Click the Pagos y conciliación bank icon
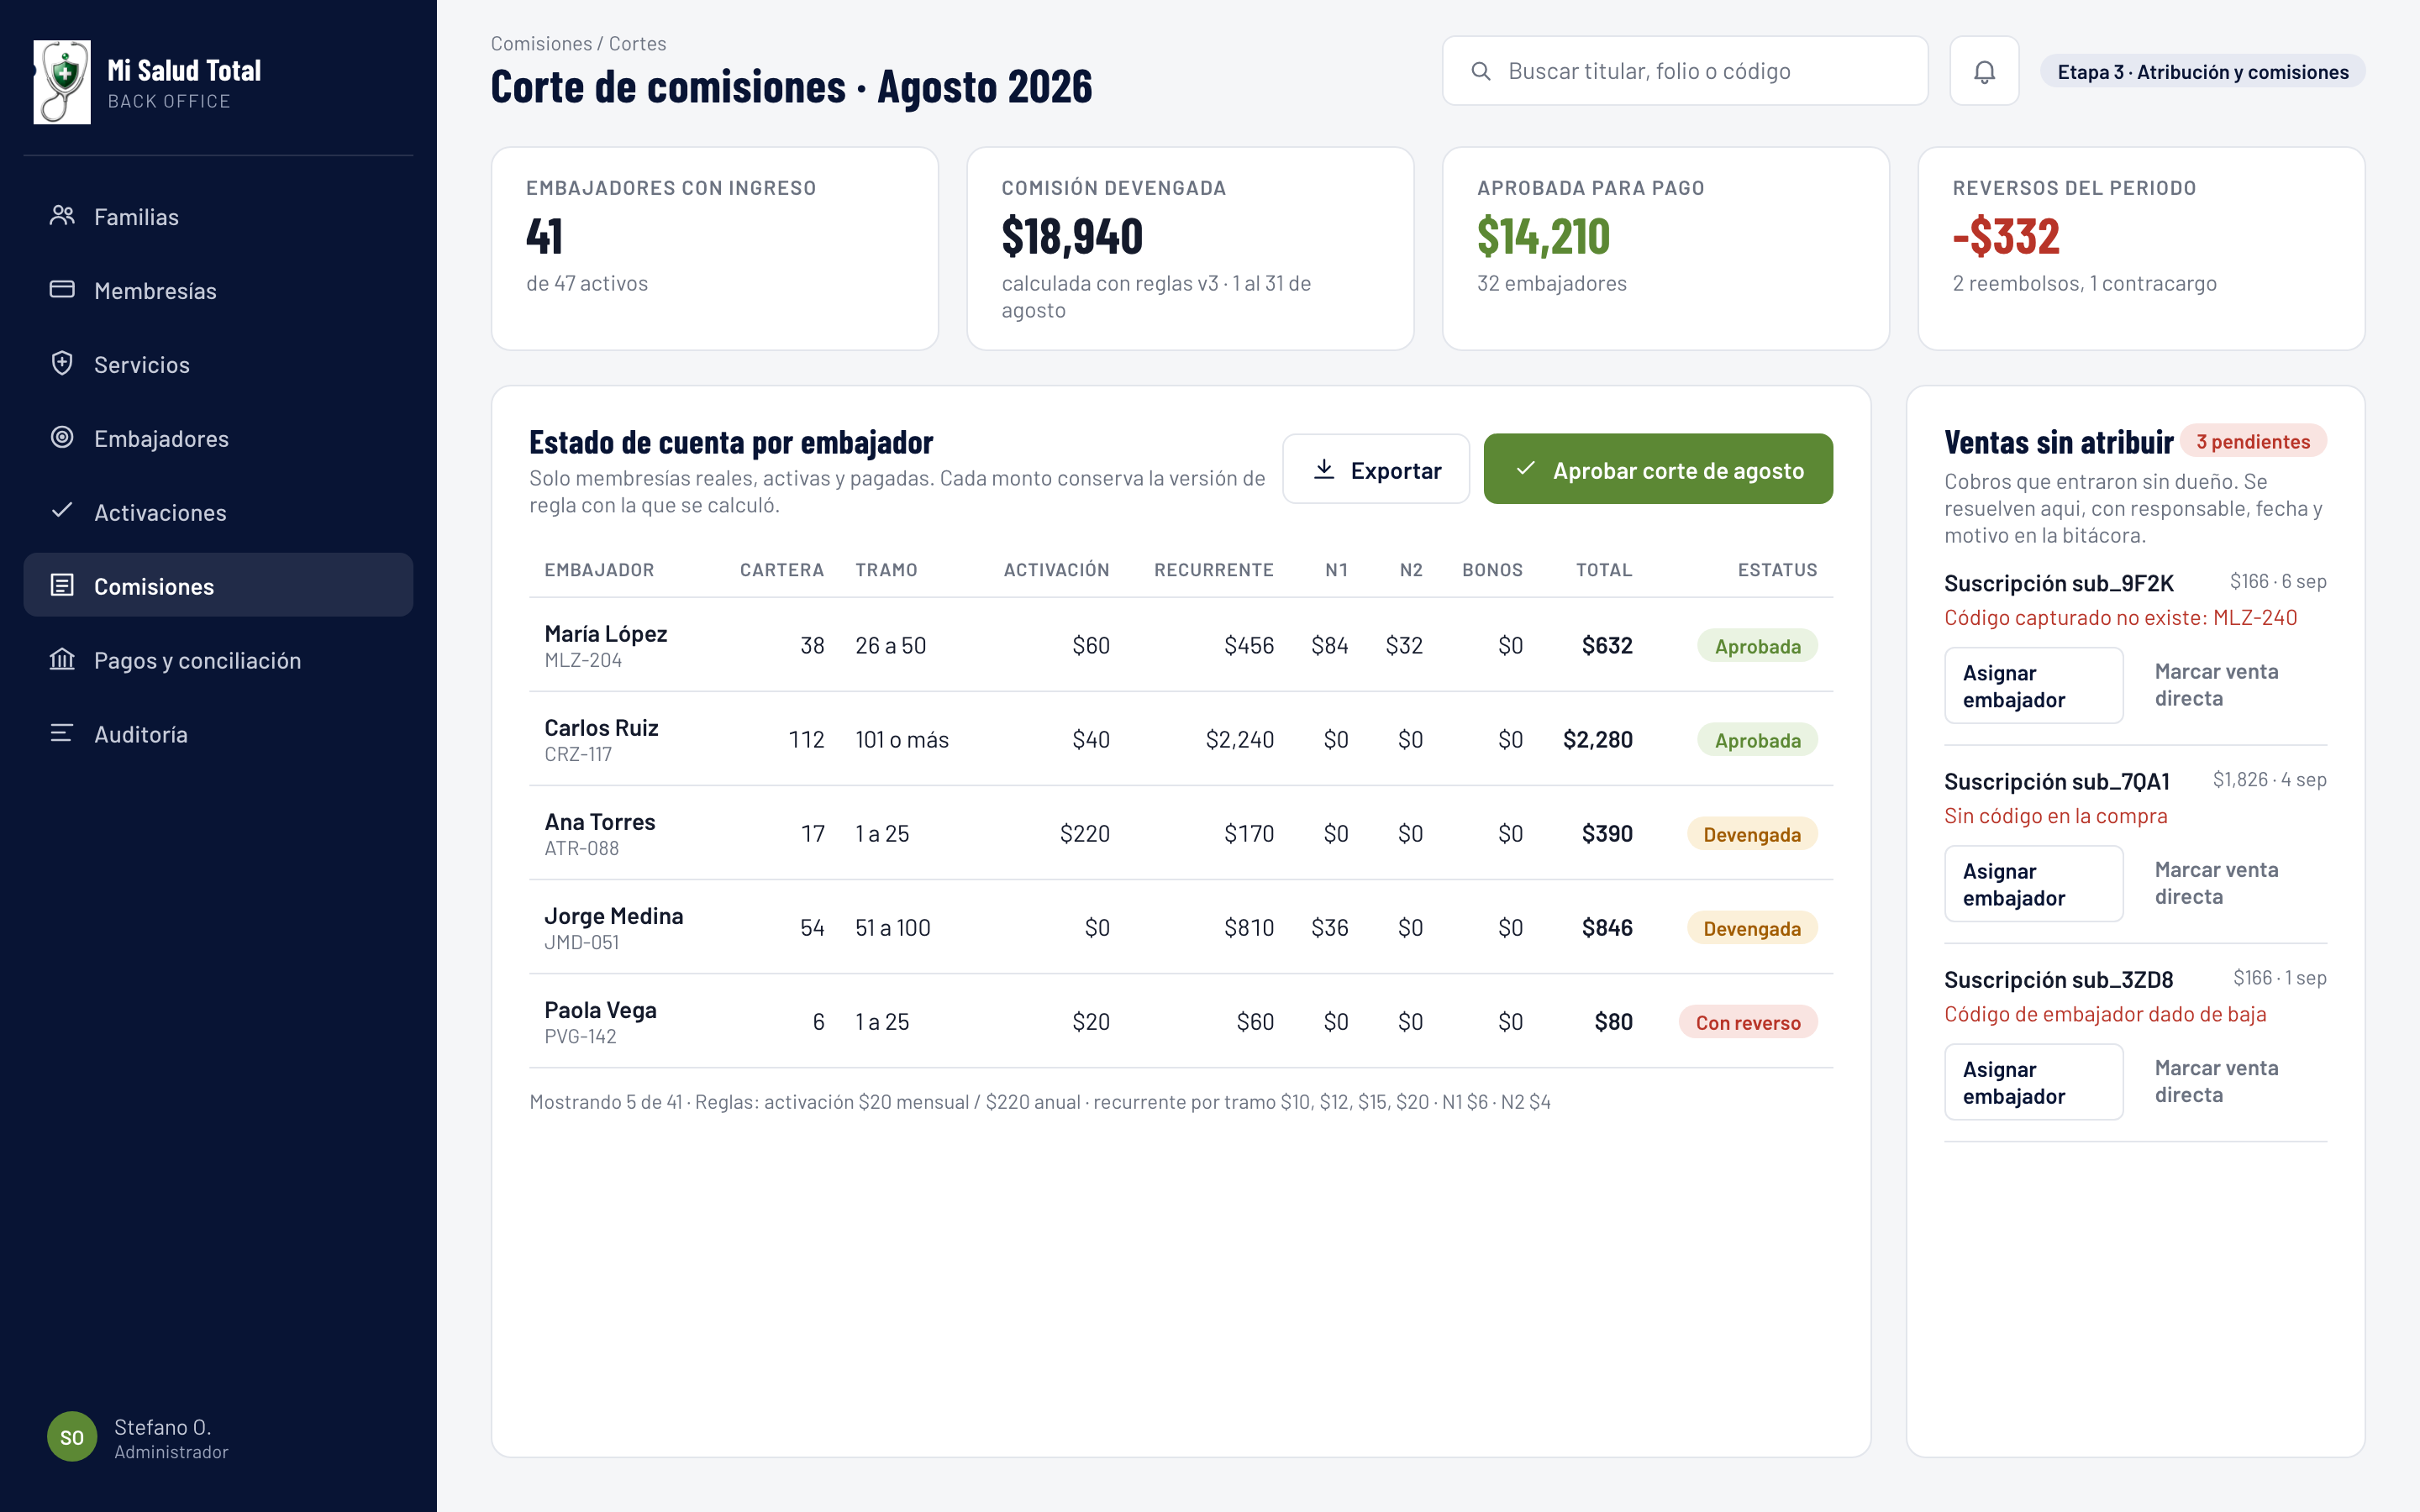This screenshot has height=1512, width=2420. point(62,659)
